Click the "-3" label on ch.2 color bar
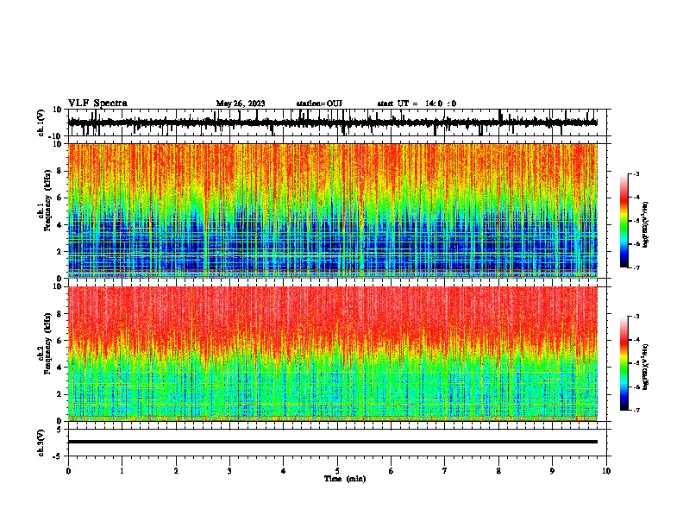 coord(636,317)
